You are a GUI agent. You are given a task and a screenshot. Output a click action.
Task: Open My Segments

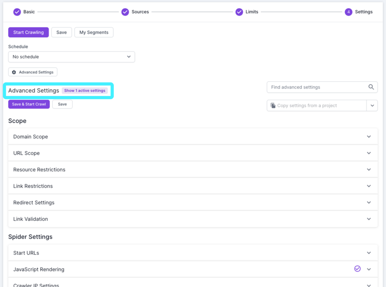tap(93, 32)
